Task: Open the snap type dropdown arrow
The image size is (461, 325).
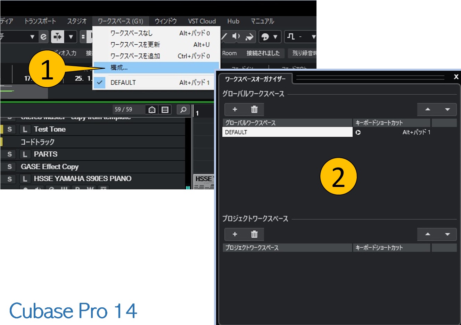Action: tap(275, 36)
